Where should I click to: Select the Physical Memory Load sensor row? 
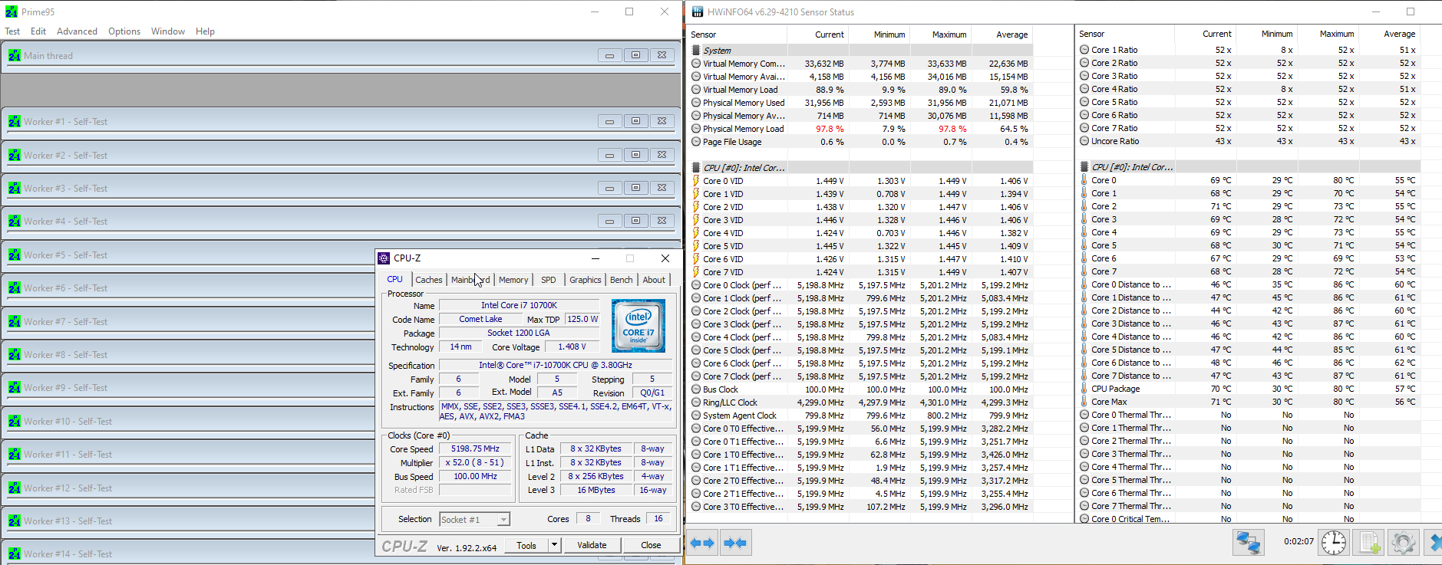(860, 129)
